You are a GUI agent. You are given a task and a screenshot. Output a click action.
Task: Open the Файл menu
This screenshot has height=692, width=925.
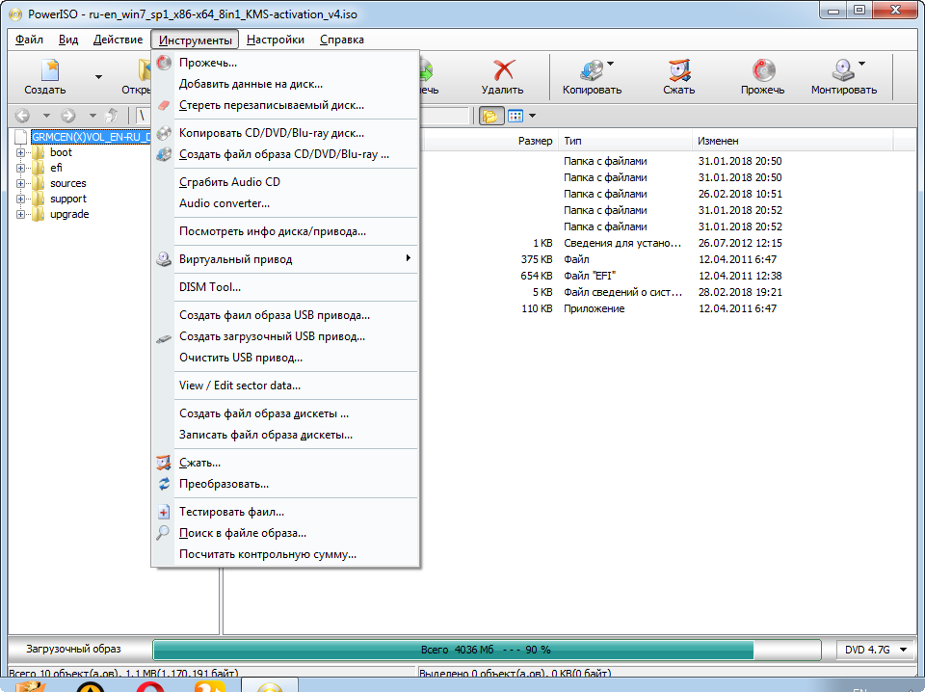29,40
